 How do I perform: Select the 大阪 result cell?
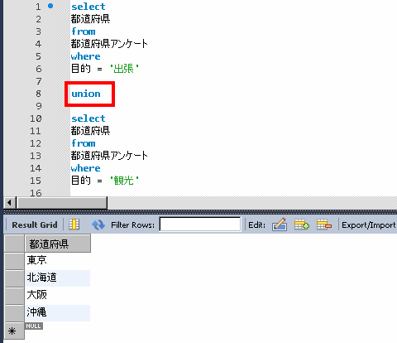[58, 295]
